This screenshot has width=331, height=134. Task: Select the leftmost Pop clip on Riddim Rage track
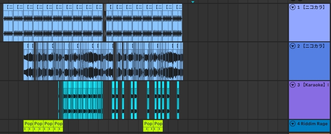28,126
